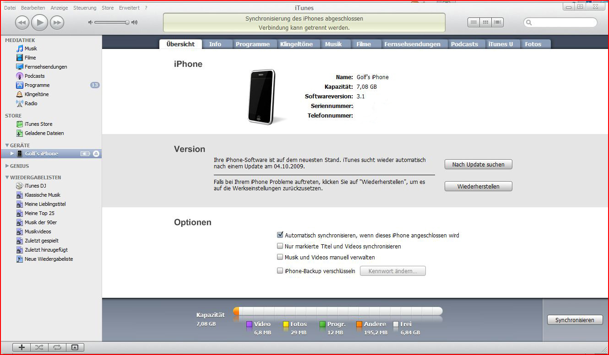The height and width of the screenshot is (355, 609).
Task: Eject Golf's iPhone using eject icon
Action: 96,154
